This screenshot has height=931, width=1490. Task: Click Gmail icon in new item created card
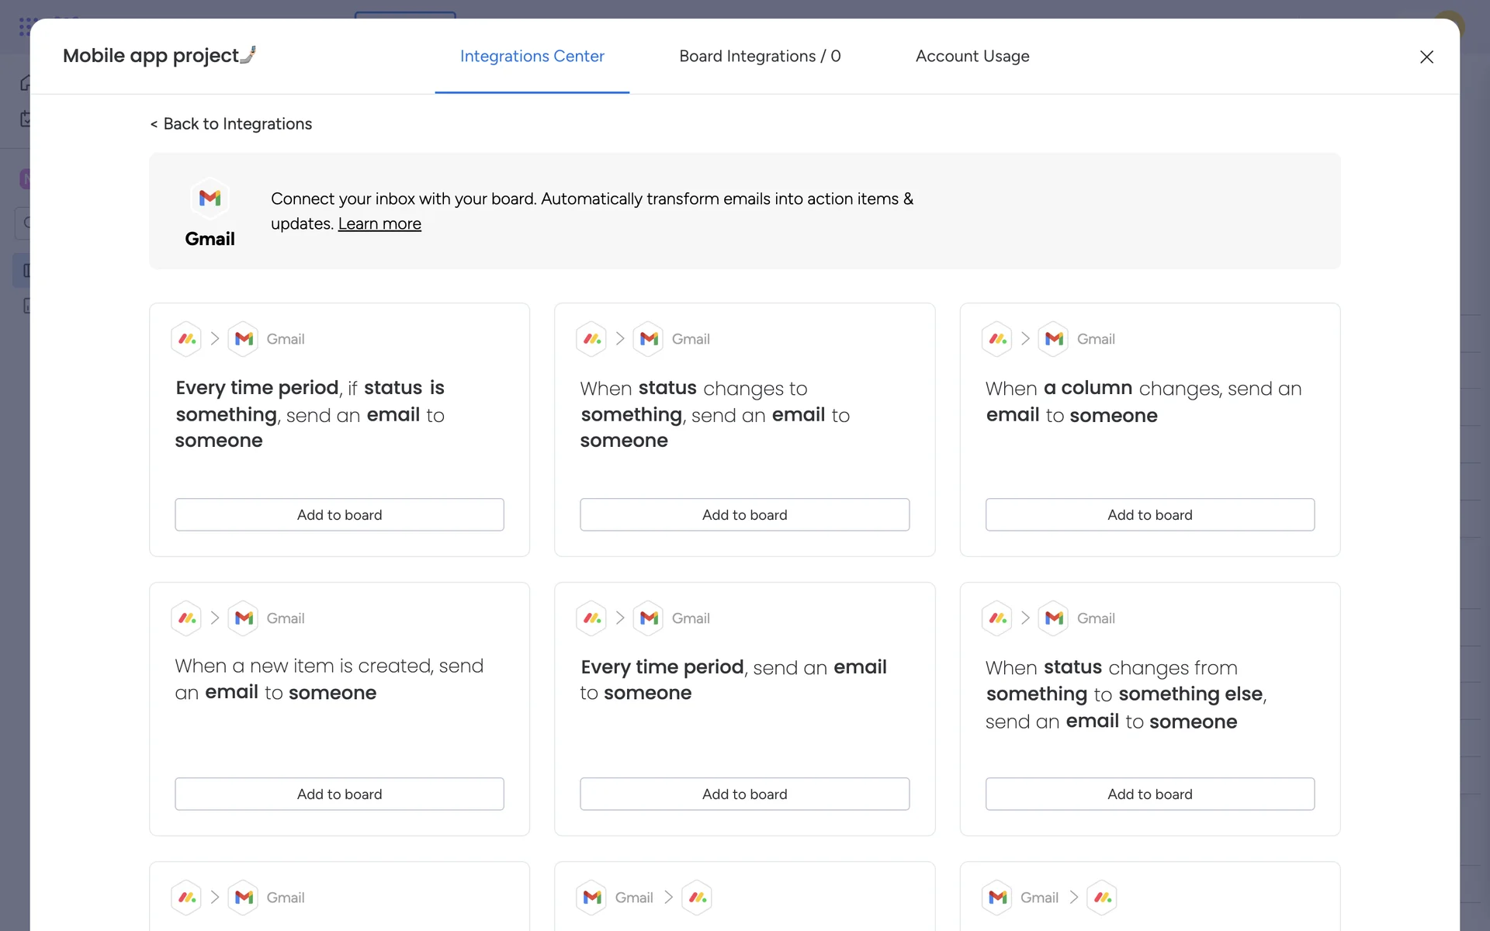pyautogui.click(x=243, y=618)
